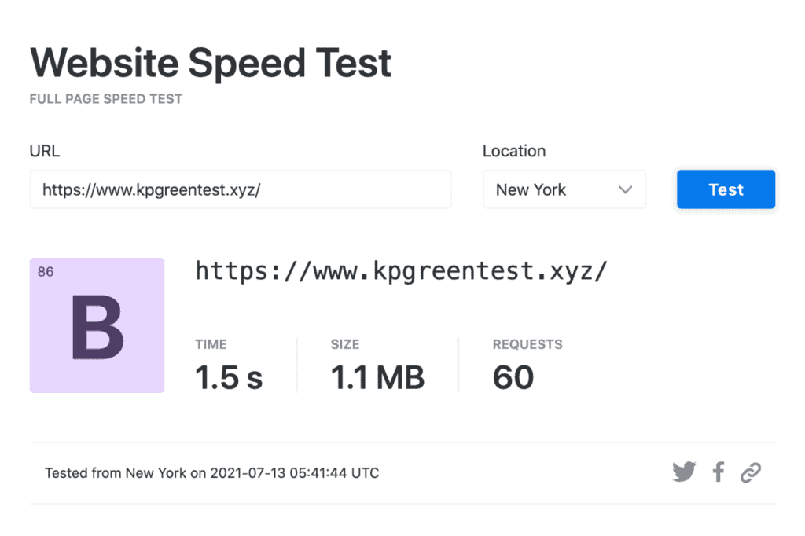Screen dimensions: 805x536
Task: Select the Website Speed Test heading
Action: tap(210, 63)
